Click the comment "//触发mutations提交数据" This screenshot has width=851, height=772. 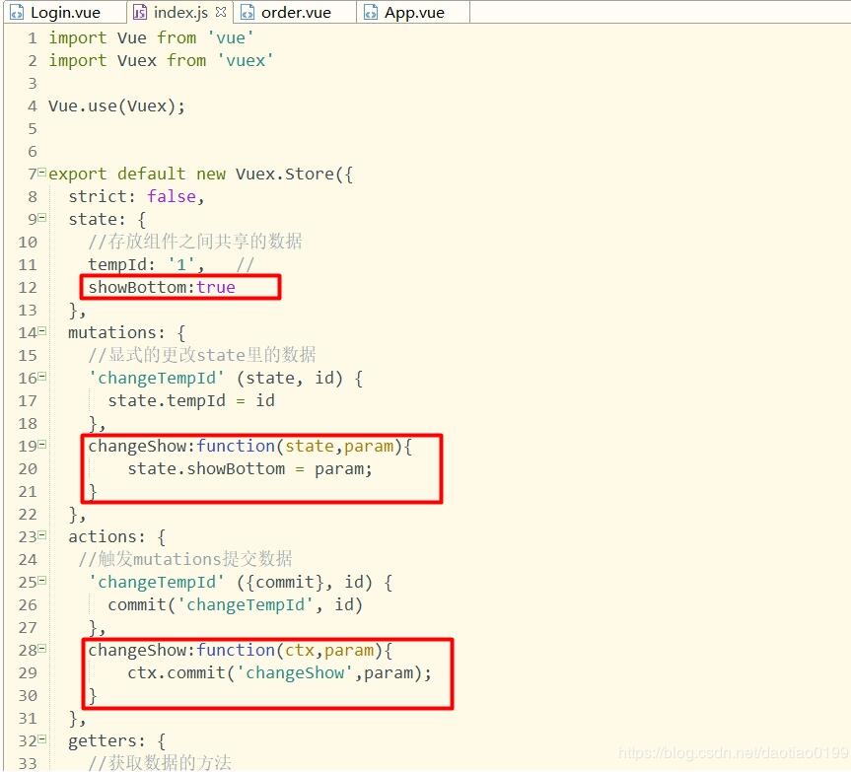185,559
